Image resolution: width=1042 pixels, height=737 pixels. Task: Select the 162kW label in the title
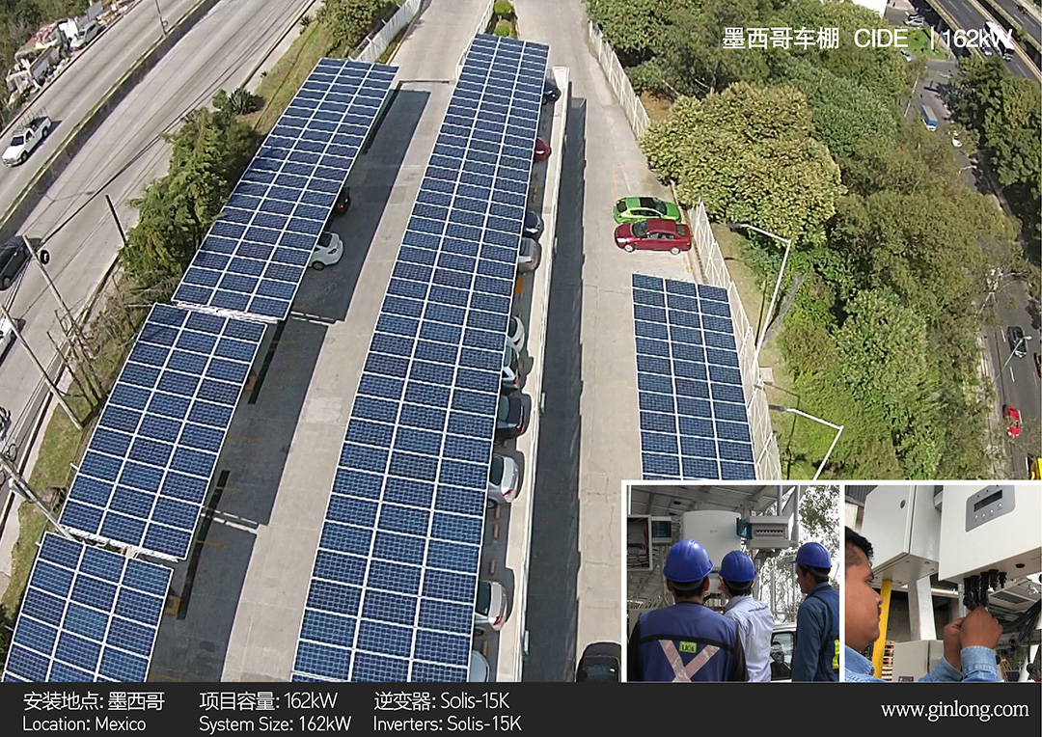tap(976, 39)
